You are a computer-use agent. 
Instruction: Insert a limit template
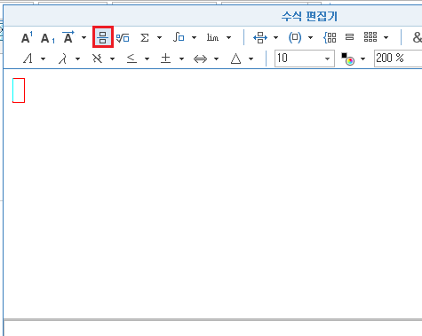(x=212, y=37)
